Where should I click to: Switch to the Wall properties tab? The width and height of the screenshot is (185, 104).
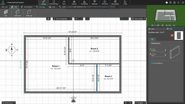click(x=175, y=29)
